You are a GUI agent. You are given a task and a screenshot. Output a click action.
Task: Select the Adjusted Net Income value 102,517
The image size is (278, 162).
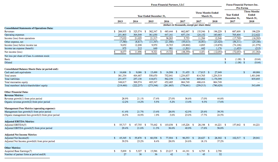click(x=236, y=138)
